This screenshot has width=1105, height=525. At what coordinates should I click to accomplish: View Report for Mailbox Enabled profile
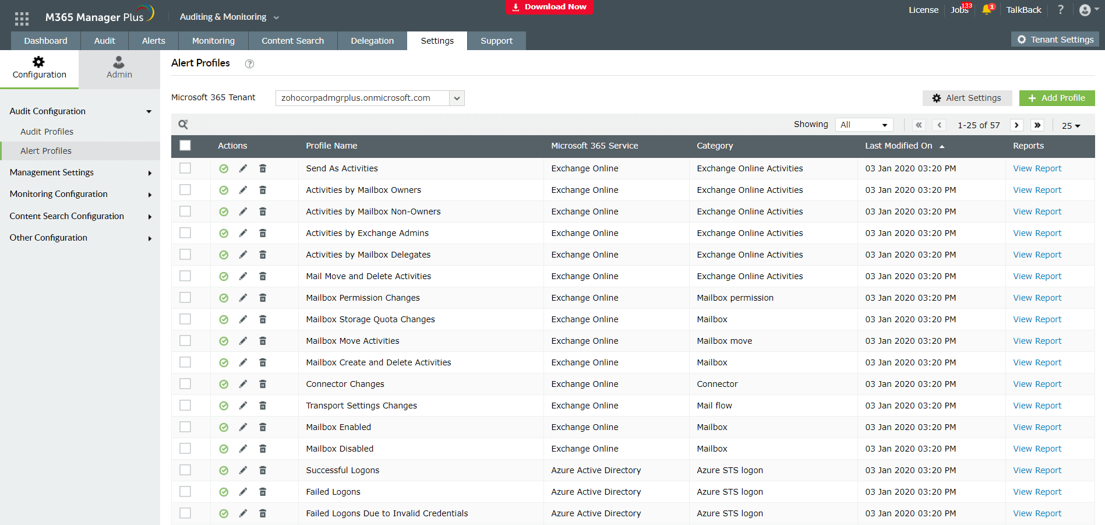point(1037,427)
